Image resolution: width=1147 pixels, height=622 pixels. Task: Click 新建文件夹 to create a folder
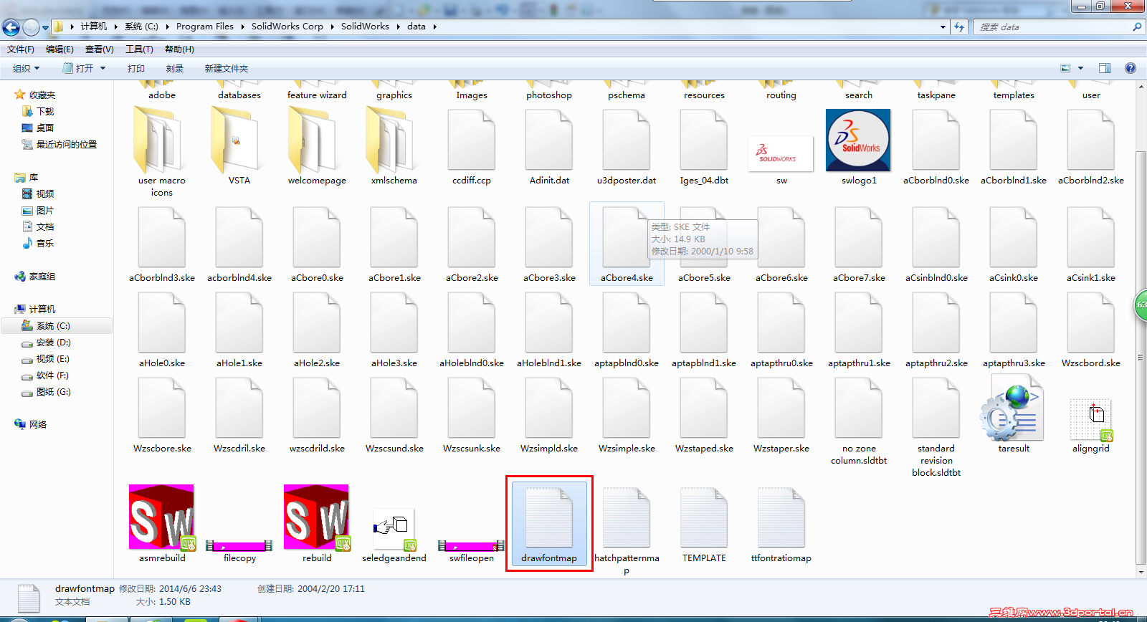227,68
